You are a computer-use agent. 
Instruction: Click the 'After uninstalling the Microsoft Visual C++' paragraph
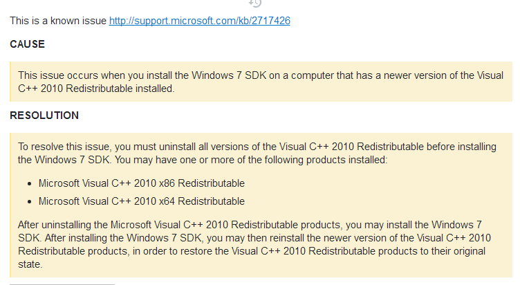[x=254, y=244]
